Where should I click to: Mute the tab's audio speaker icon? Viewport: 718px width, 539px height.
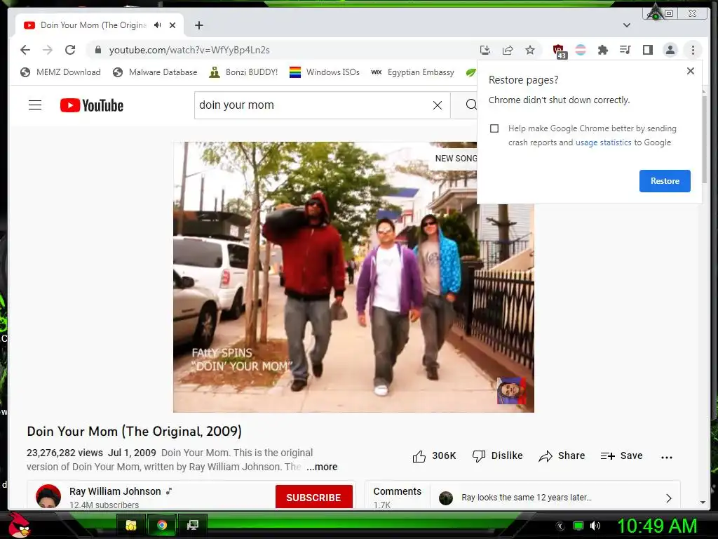[x=158, y=25]
